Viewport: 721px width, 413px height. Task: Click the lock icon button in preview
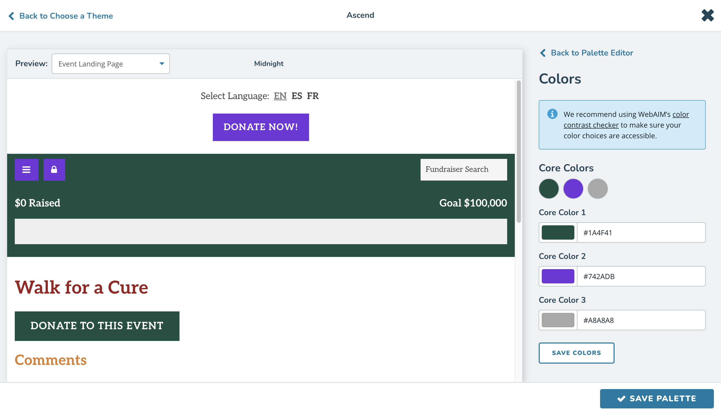[54, 170]
